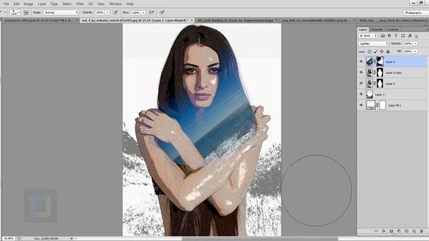Image resolution: width=429 pixels, height=241 pixels.
Task: Select Layer 2 image thumbnail
Action: pyautogui.click(x=369, y=62)
